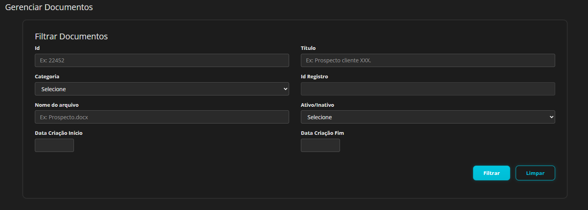Click the "Id Registro" label
Screen dimensions: 588x210
314,77
